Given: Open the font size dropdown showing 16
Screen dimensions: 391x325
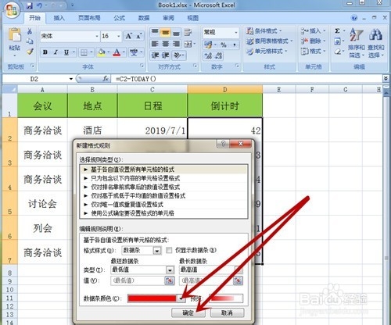Looking at the screenshot, I should click(x=119, y=36).
